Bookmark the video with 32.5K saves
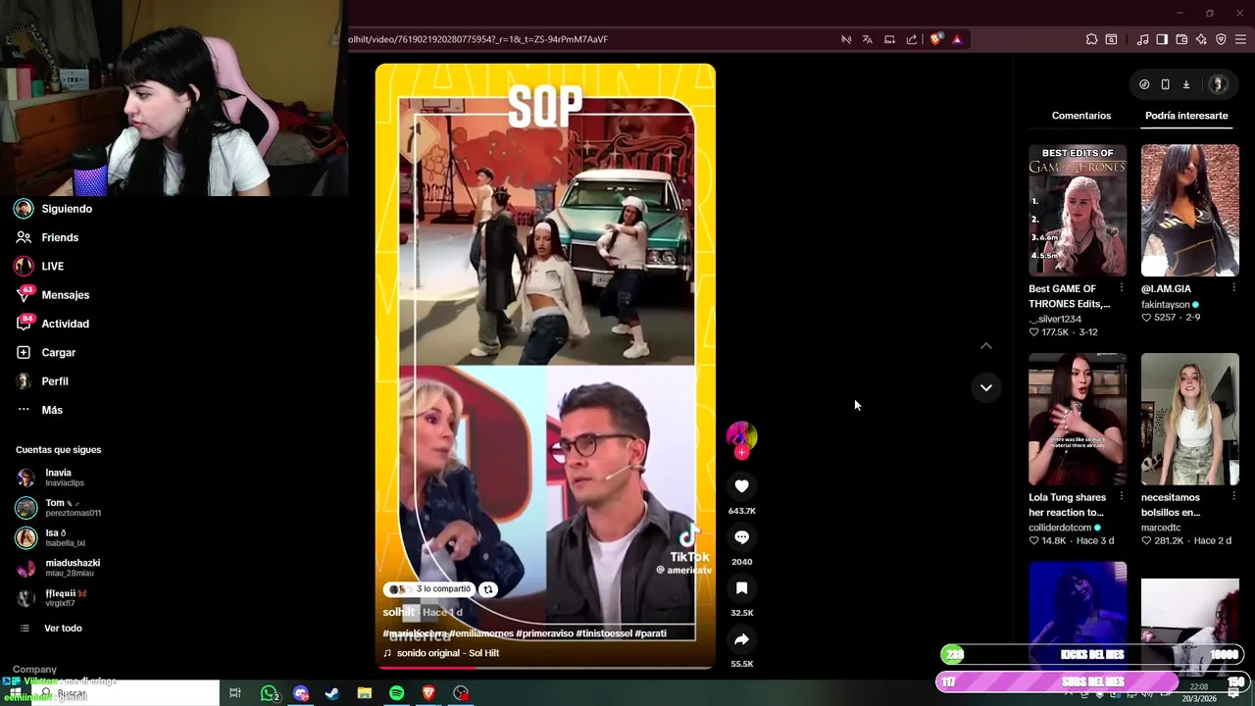The image size is (1255, 706). click(x=741, y=588)
